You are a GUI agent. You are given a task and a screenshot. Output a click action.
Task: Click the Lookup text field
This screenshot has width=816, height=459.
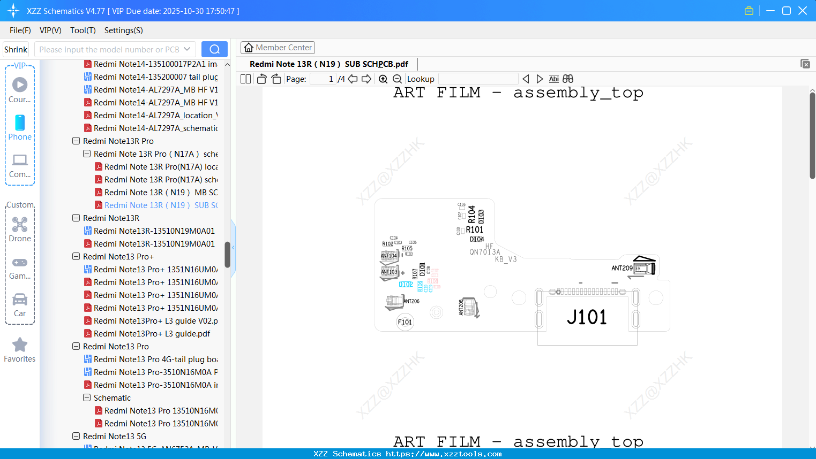[x=478, y=79]
